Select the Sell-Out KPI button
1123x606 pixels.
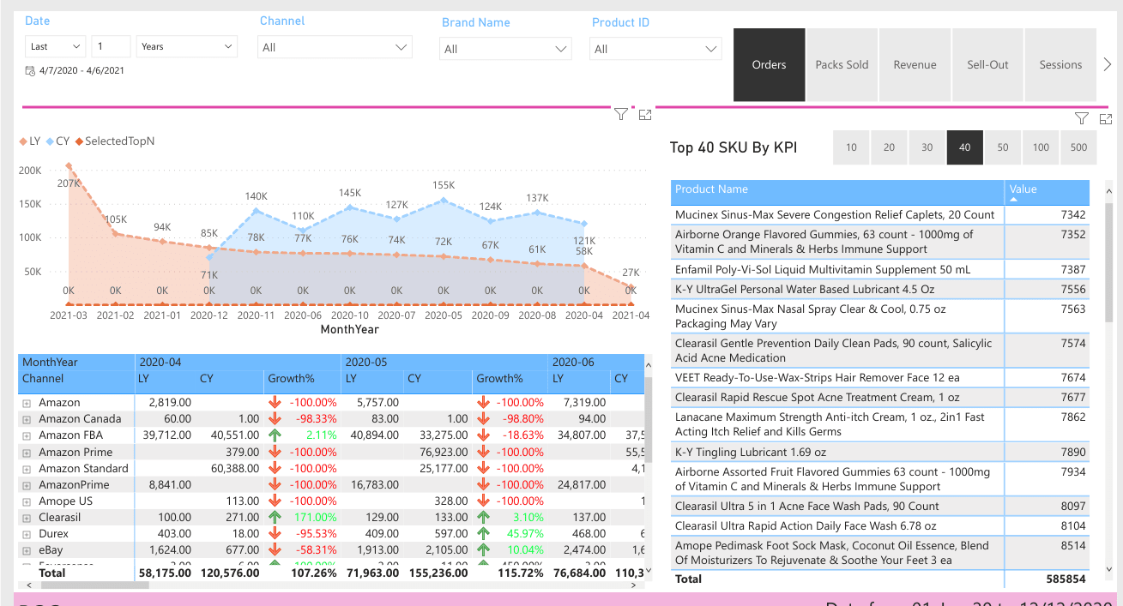987,64
